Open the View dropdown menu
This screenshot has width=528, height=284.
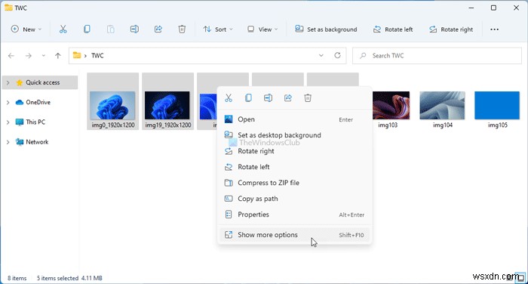[x=262, y=29]
